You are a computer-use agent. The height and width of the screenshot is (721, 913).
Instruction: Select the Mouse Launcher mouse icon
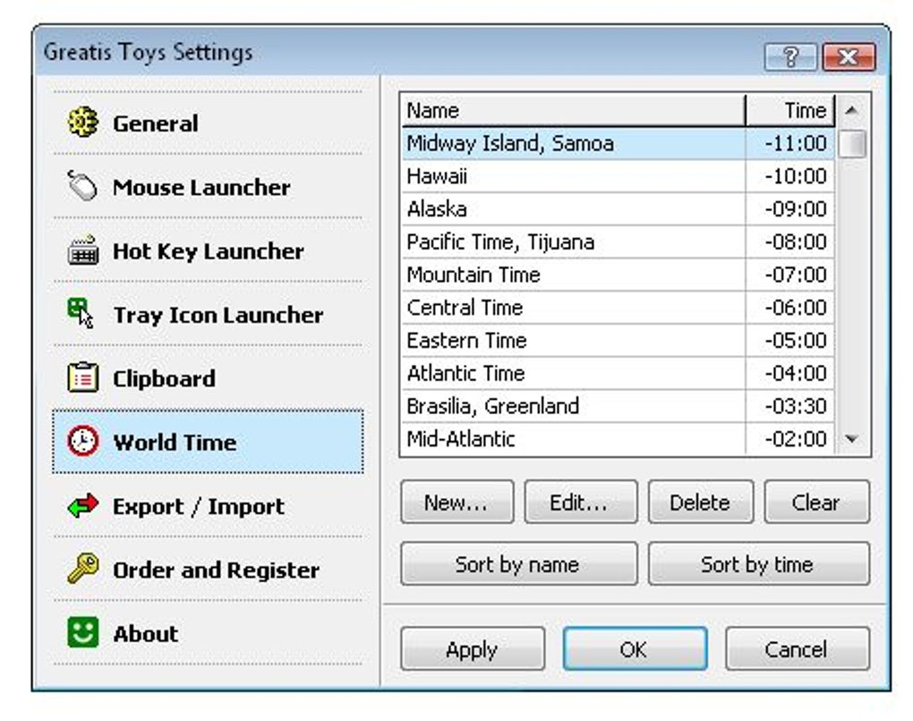click(x=81, y=187)
